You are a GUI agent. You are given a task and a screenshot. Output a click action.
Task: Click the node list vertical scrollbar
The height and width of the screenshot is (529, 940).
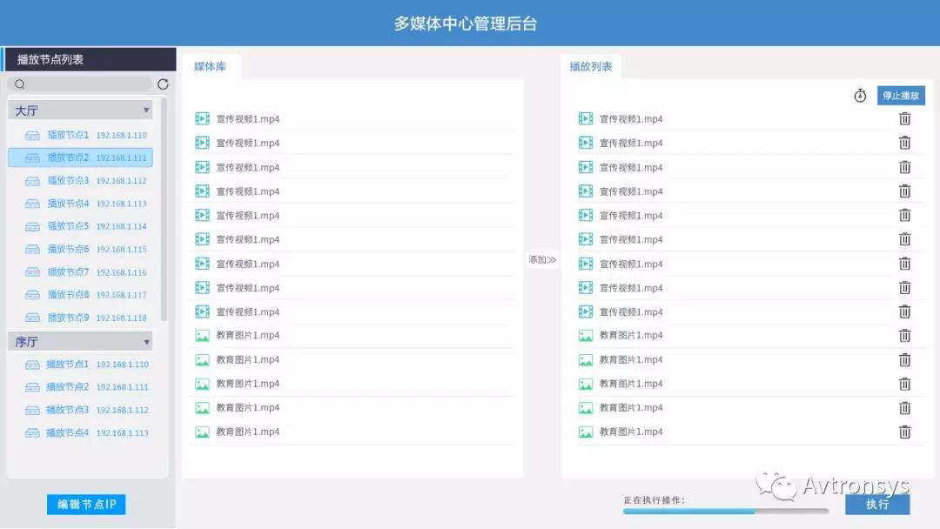point(164,209)
